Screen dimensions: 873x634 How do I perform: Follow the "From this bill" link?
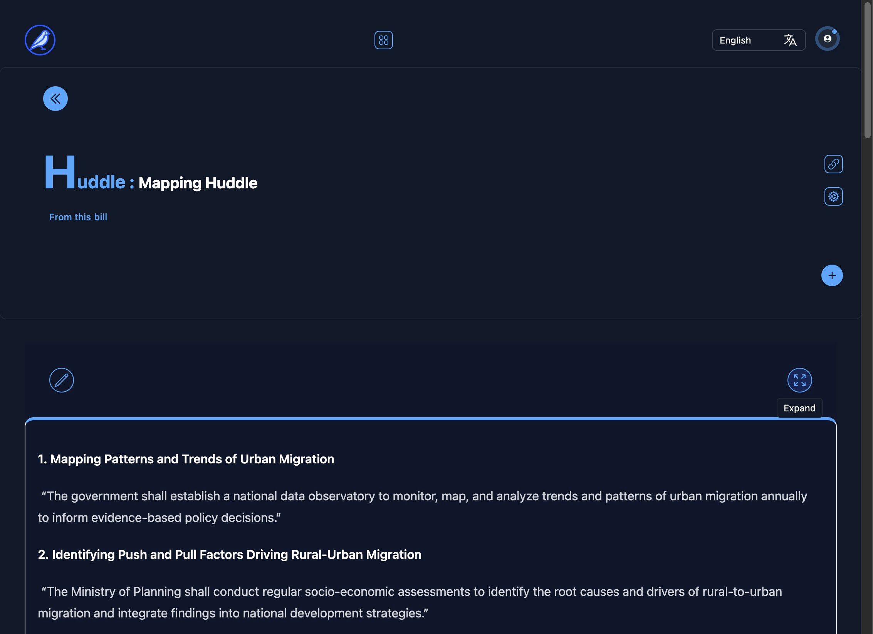pyautogui.click(x=78, y=217)
